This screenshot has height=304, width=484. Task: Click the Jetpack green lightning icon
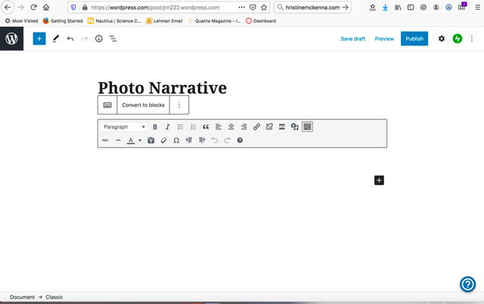[458, 39]
